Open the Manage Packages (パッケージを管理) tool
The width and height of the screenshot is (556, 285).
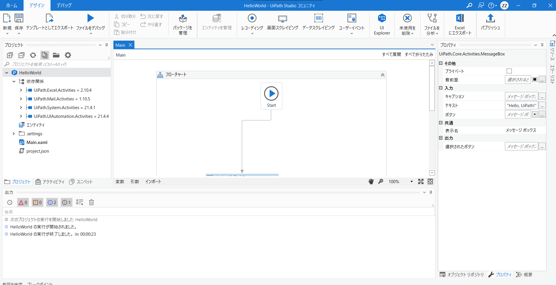point(183,24)
